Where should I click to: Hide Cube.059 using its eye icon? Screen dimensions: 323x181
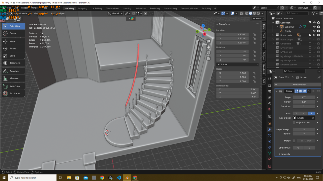tap(314, 27)
